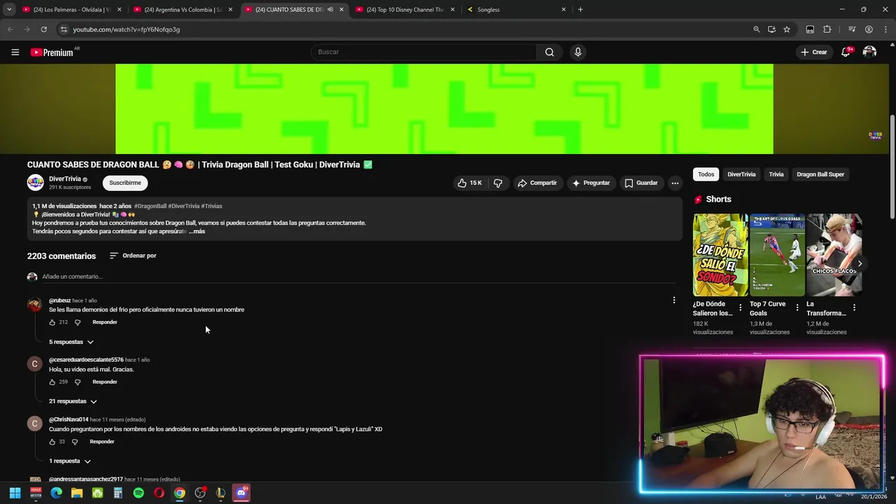Select the Trivia filter chip
The height and width of the screenshot is (504, 896).
click(776, 174)
